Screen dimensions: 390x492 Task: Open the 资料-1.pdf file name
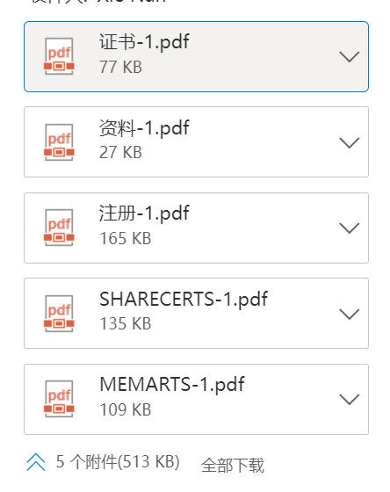click(144, 128)
